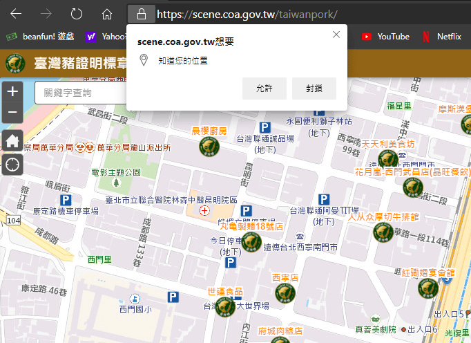Zoom out the map with minus button
This screenshot has width=471, height=343.
(x=12, y=112)
